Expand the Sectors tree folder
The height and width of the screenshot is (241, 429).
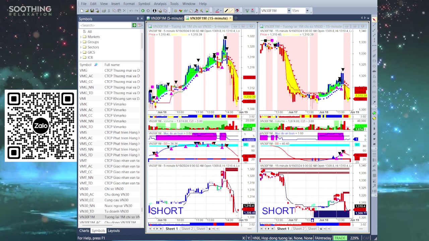[x=81, y=47]
